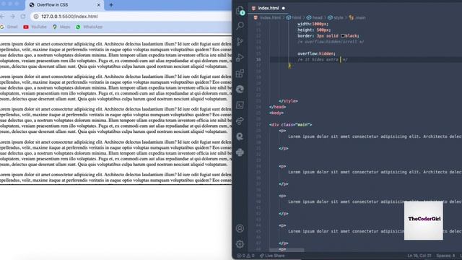Click the closing </head> tag
462x260 pixels.
tap(277, 107)
